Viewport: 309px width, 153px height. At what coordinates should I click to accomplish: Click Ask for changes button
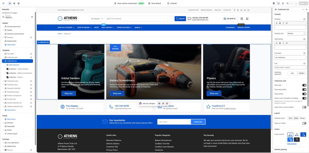coord(147,104)
